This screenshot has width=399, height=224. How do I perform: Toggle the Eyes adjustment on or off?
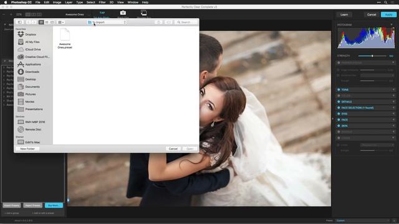(339, 114)
